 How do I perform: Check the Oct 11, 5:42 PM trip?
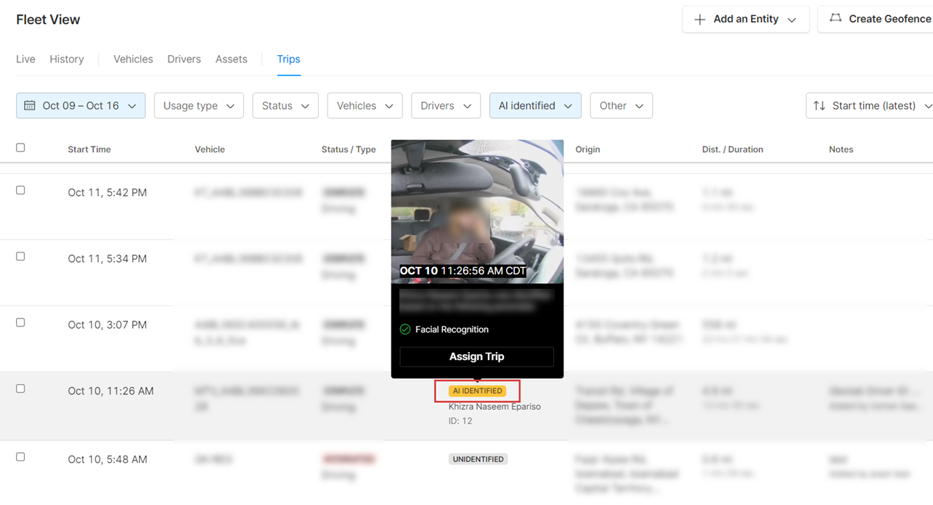pos(20,190)
